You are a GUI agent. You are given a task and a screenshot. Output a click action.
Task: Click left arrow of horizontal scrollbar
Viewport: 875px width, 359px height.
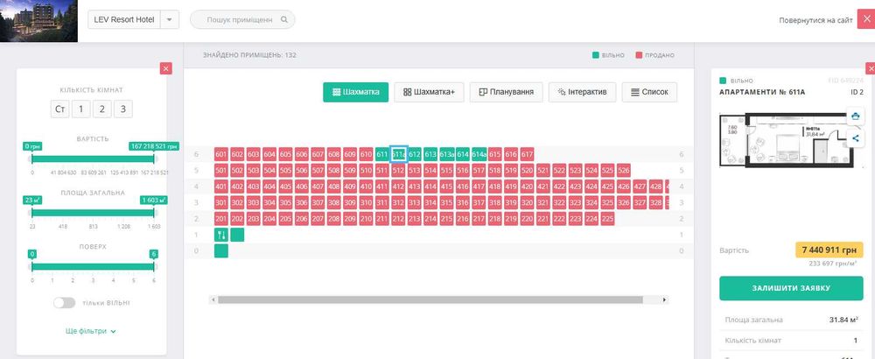click(x=213, y=299)
